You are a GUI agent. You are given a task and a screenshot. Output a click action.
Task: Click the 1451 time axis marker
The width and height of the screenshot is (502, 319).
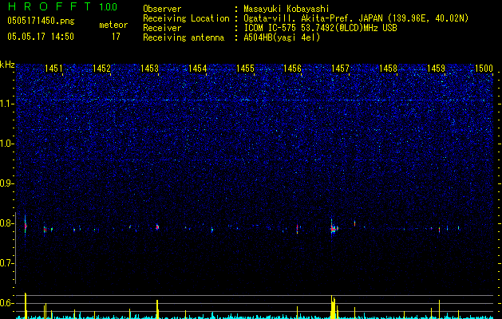53,68
